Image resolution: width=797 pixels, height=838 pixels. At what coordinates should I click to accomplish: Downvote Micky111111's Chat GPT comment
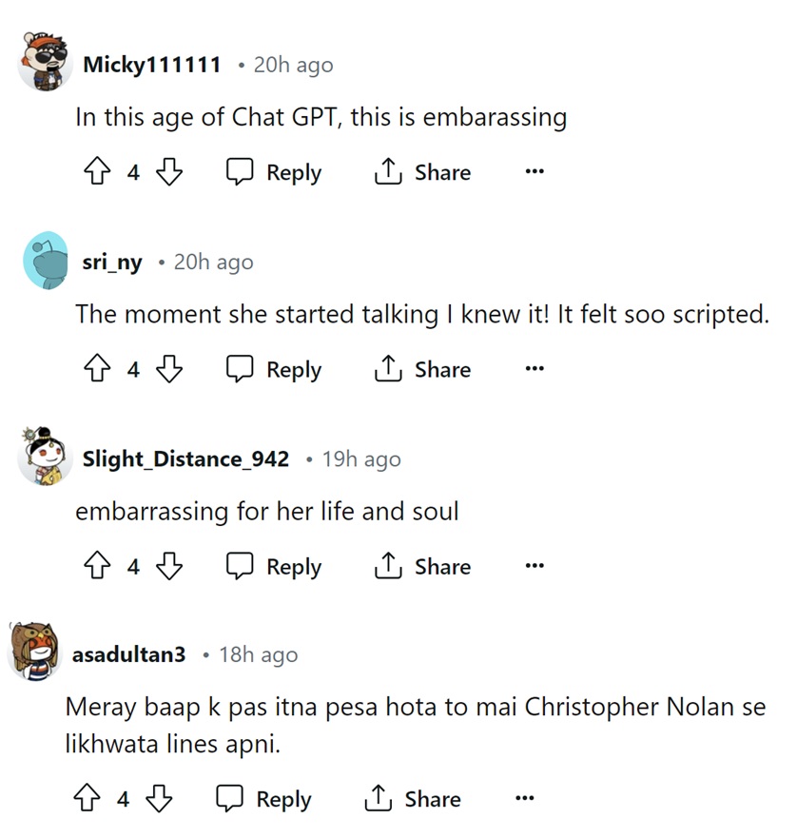(168, 172)
